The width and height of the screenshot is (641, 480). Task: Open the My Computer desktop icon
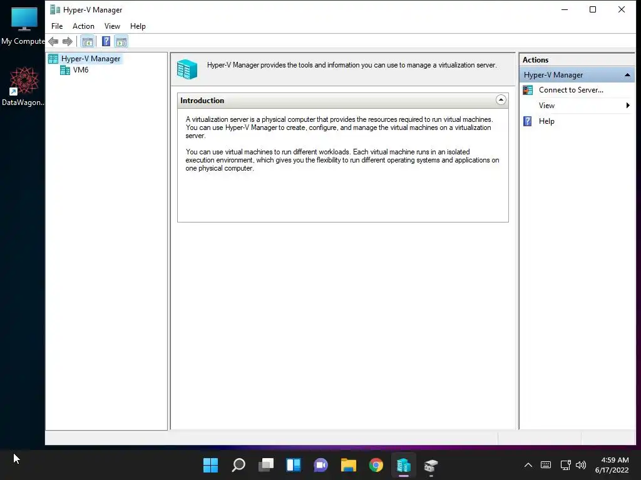point(24,26)
